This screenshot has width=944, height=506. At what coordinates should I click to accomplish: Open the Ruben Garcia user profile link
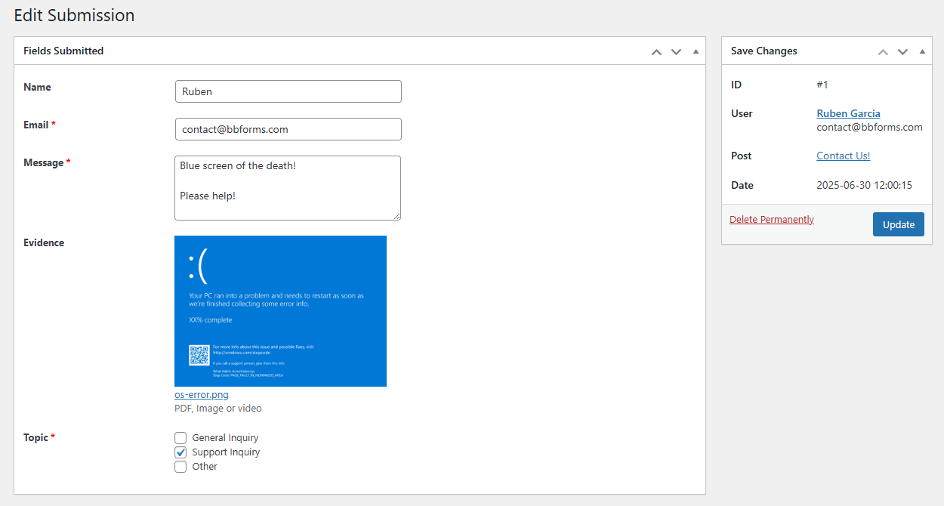coord(848,113)
